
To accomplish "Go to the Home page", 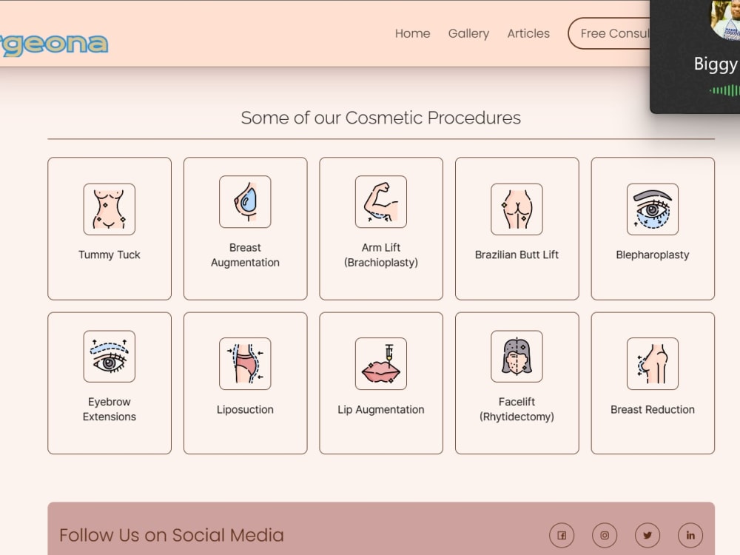I will (412, 33).
